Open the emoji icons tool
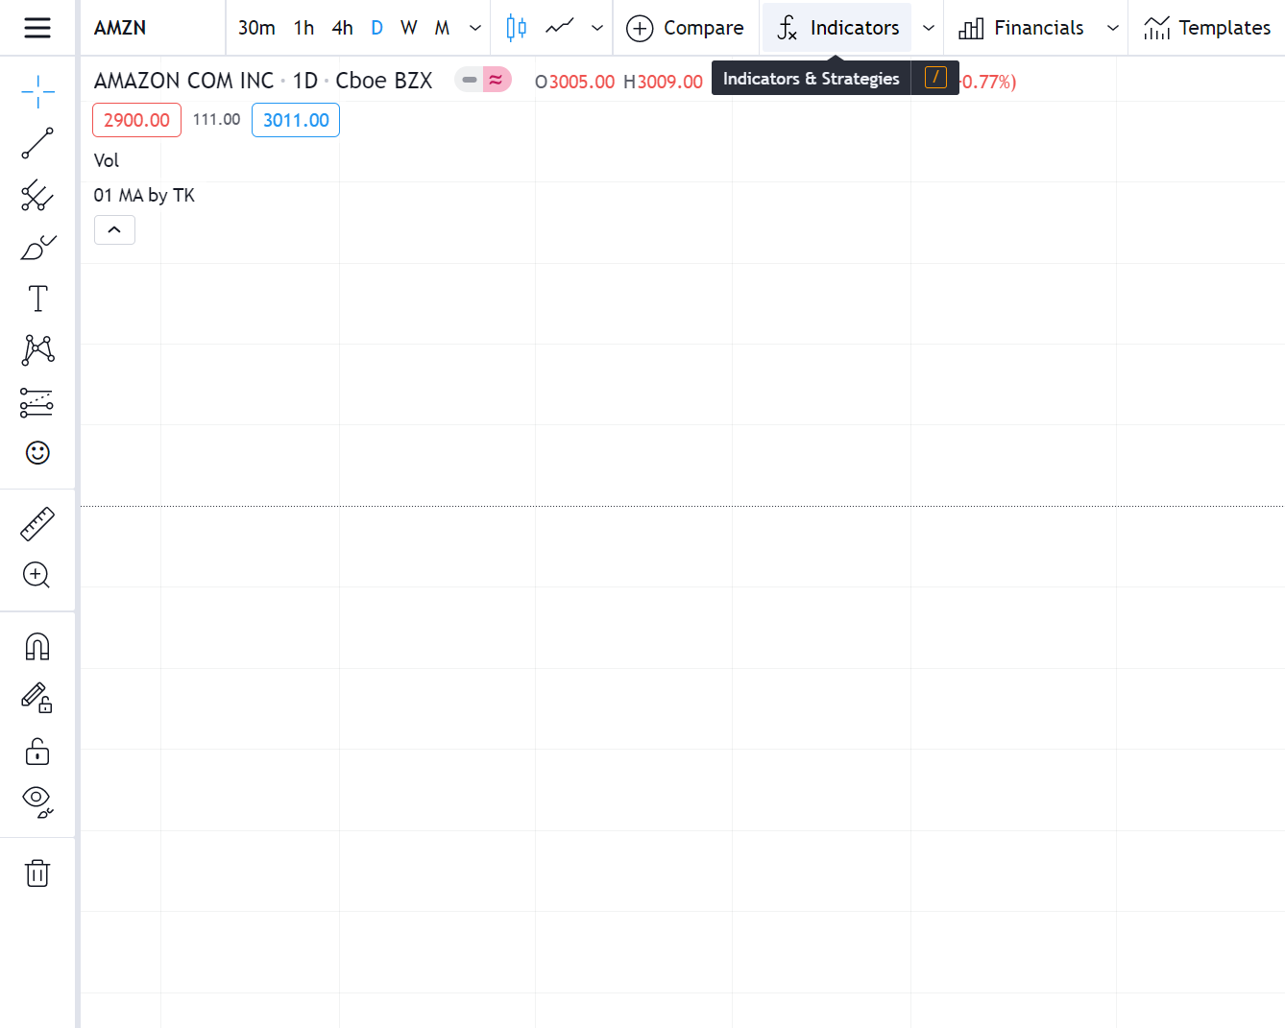 click(37, 452)
